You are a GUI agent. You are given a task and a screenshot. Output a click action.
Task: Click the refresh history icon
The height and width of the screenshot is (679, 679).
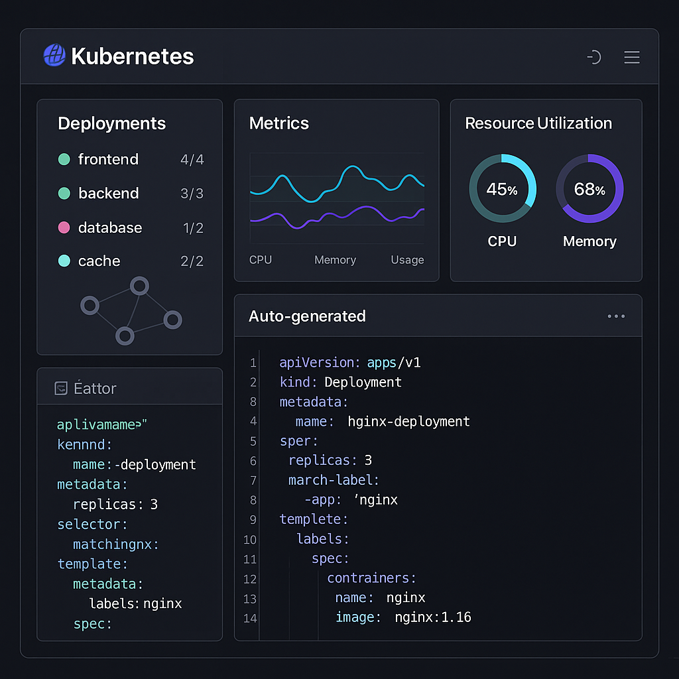[x=593, y=58]
